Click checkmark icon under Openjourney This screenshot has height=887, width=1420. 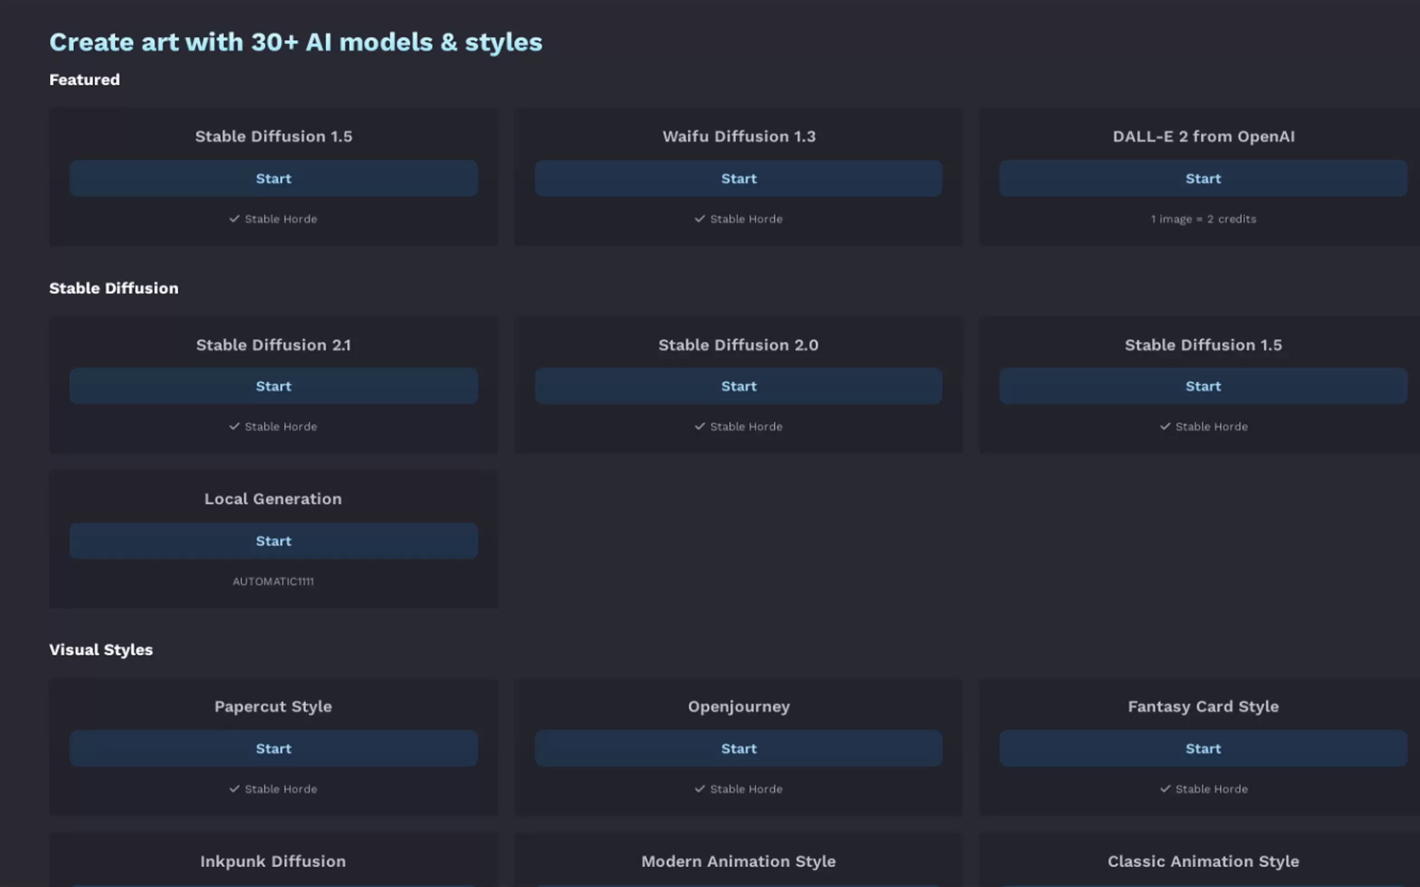coord(699,789)
